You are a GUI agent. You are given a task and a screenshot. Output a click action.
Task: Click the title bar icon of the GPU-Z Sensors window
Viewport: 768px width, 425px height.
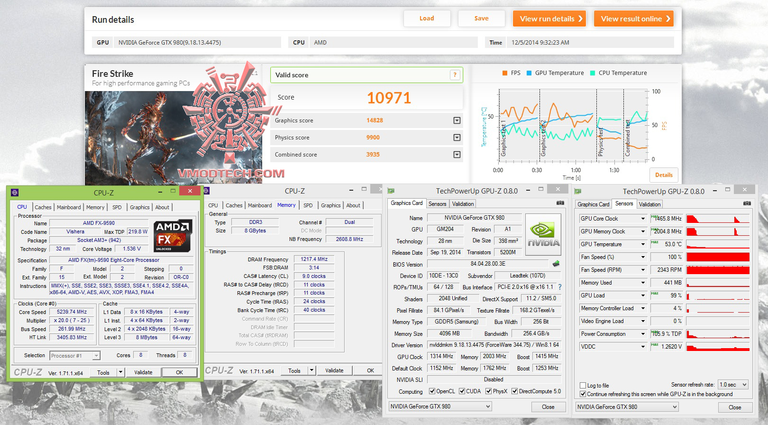pyautogui.click(x=578, y=191)
